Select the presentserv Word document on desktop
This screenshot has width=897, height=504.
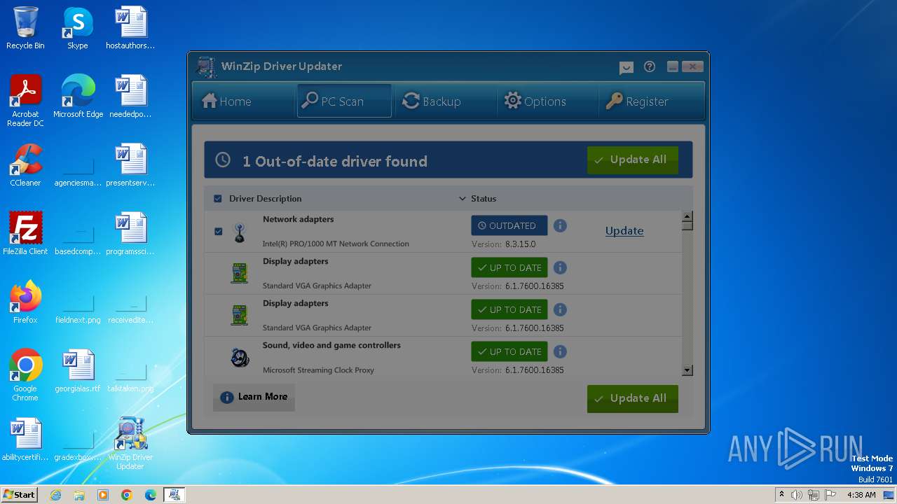click(x=130, y=165)
